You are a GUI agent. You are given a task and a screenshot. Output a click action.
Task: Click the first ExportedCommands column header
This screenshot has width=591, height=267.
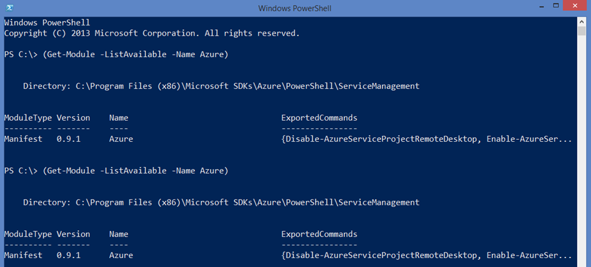(319, 118)
